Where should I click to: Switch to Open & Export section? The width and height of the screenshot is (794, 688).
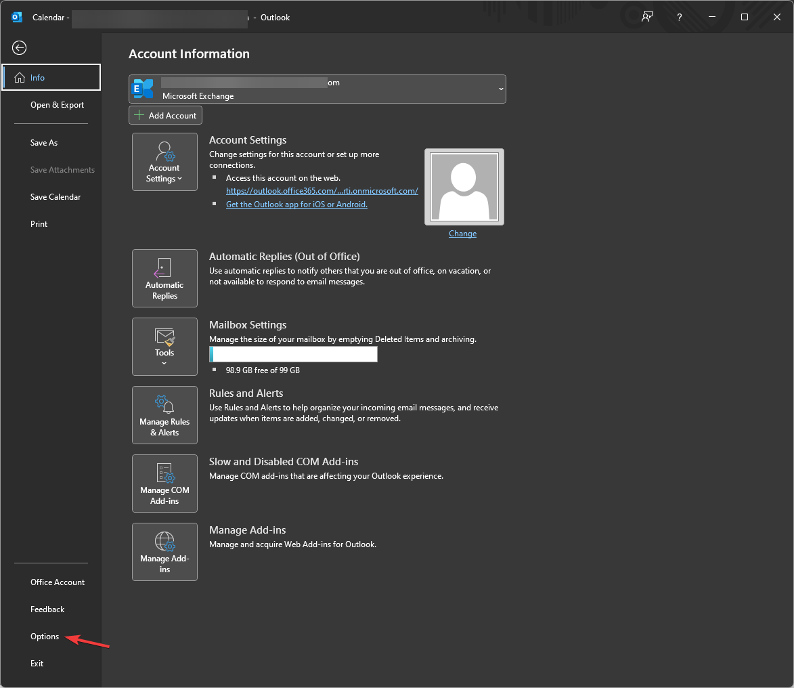[57, 104]
